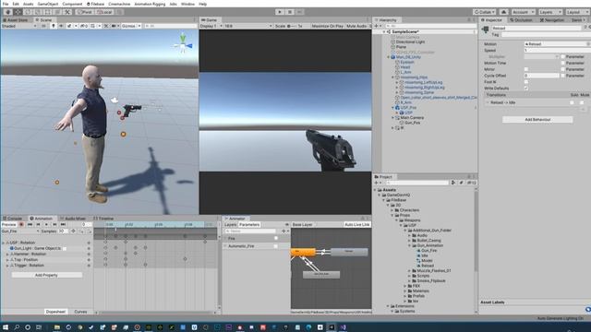Toggle the Fire parameter checkbox
This screenshot has height=332, width=591.
pyautogui.click(x=276, y=238)
